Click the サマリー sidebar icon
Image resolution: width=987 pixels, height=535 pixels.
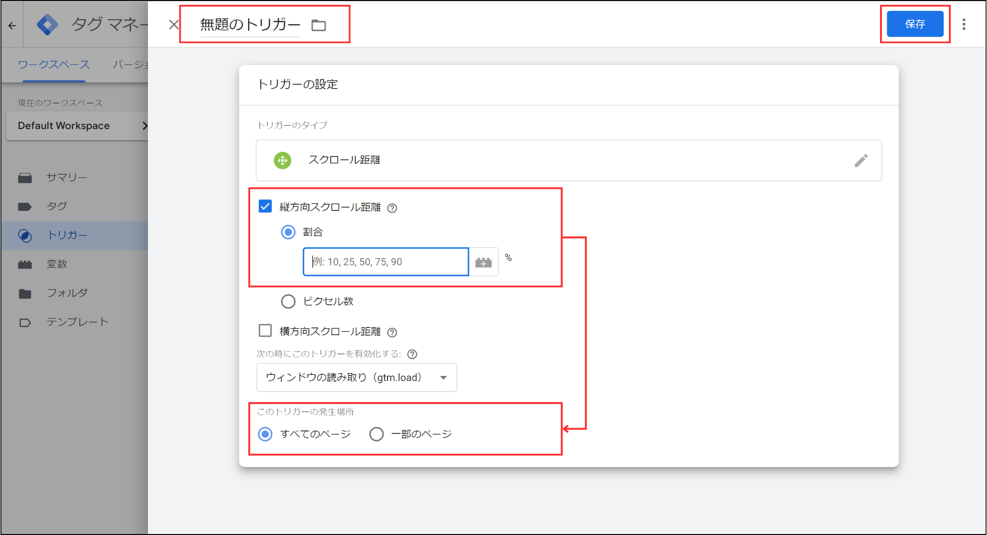pyautogui.click(x=25, y=178)
